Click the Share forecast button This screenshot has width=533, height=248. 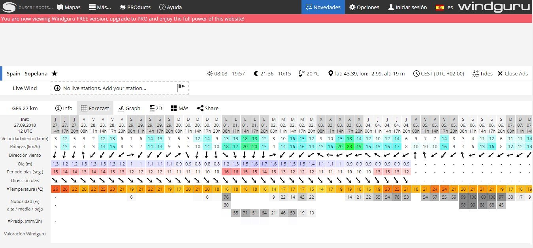[x=207, y=108]
